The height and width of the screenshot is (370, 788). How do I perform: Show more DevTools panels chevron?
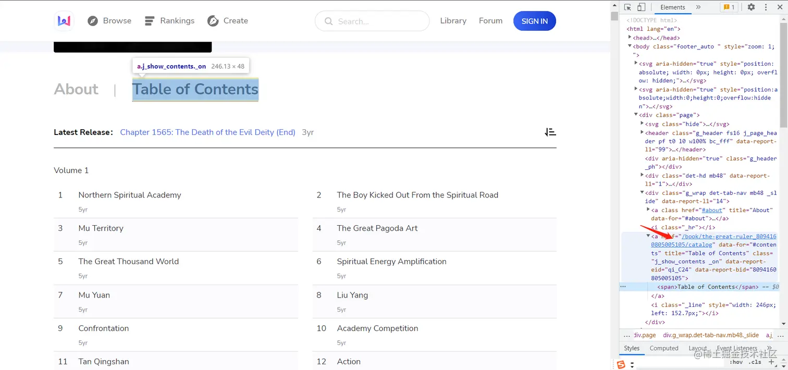click(x=698, y=7)
